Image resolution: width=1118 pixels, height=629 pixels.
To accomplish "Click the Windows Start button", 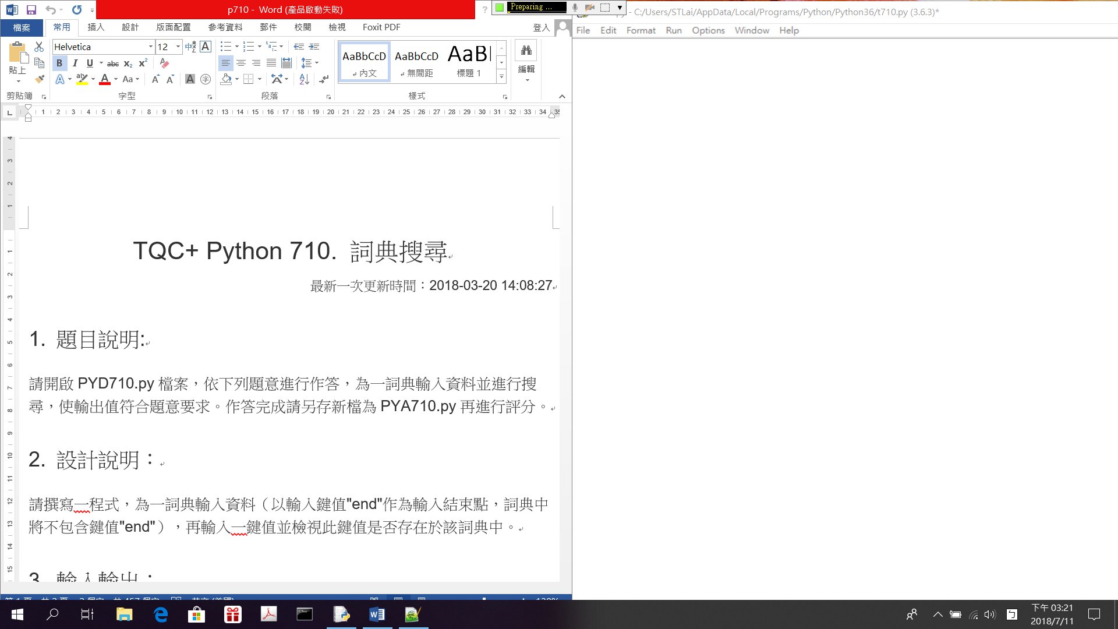I will [17, 614].
